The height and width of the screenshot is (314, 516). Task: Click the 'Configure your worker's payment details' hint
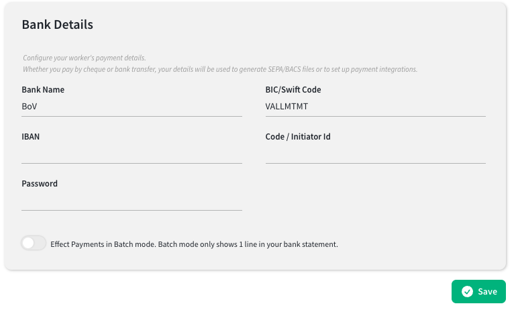85,58
